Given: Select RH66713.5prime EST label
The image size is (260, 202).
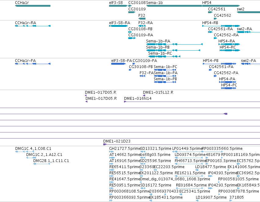Looking at the screenshot, I should (190, 161).
